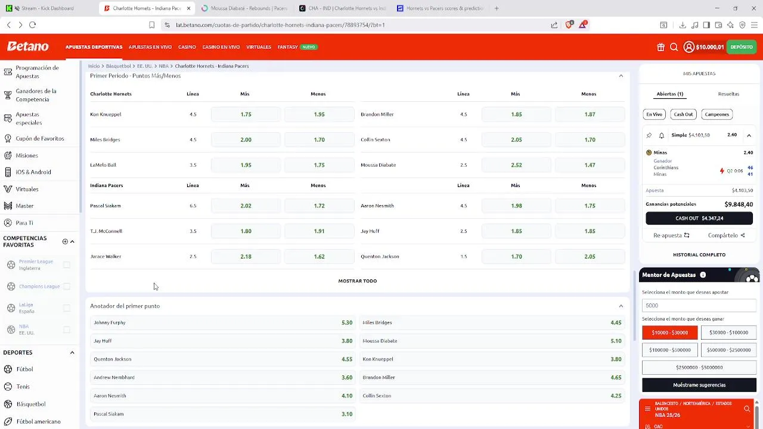Image resolution: width=763 pixels, height=429 pixels.
Task: Toggle the Cash Out filter chip
Action: (x=683, y=114)
